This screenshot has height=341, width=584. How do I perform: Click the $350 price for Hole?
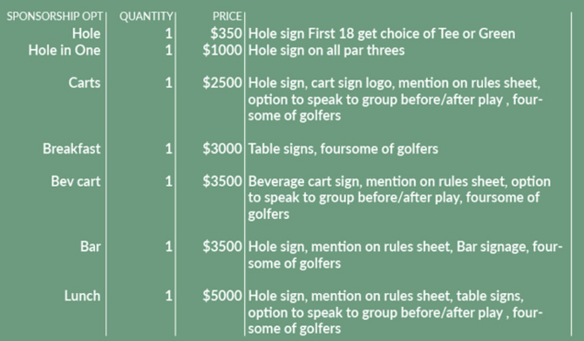tap(226, 33)
